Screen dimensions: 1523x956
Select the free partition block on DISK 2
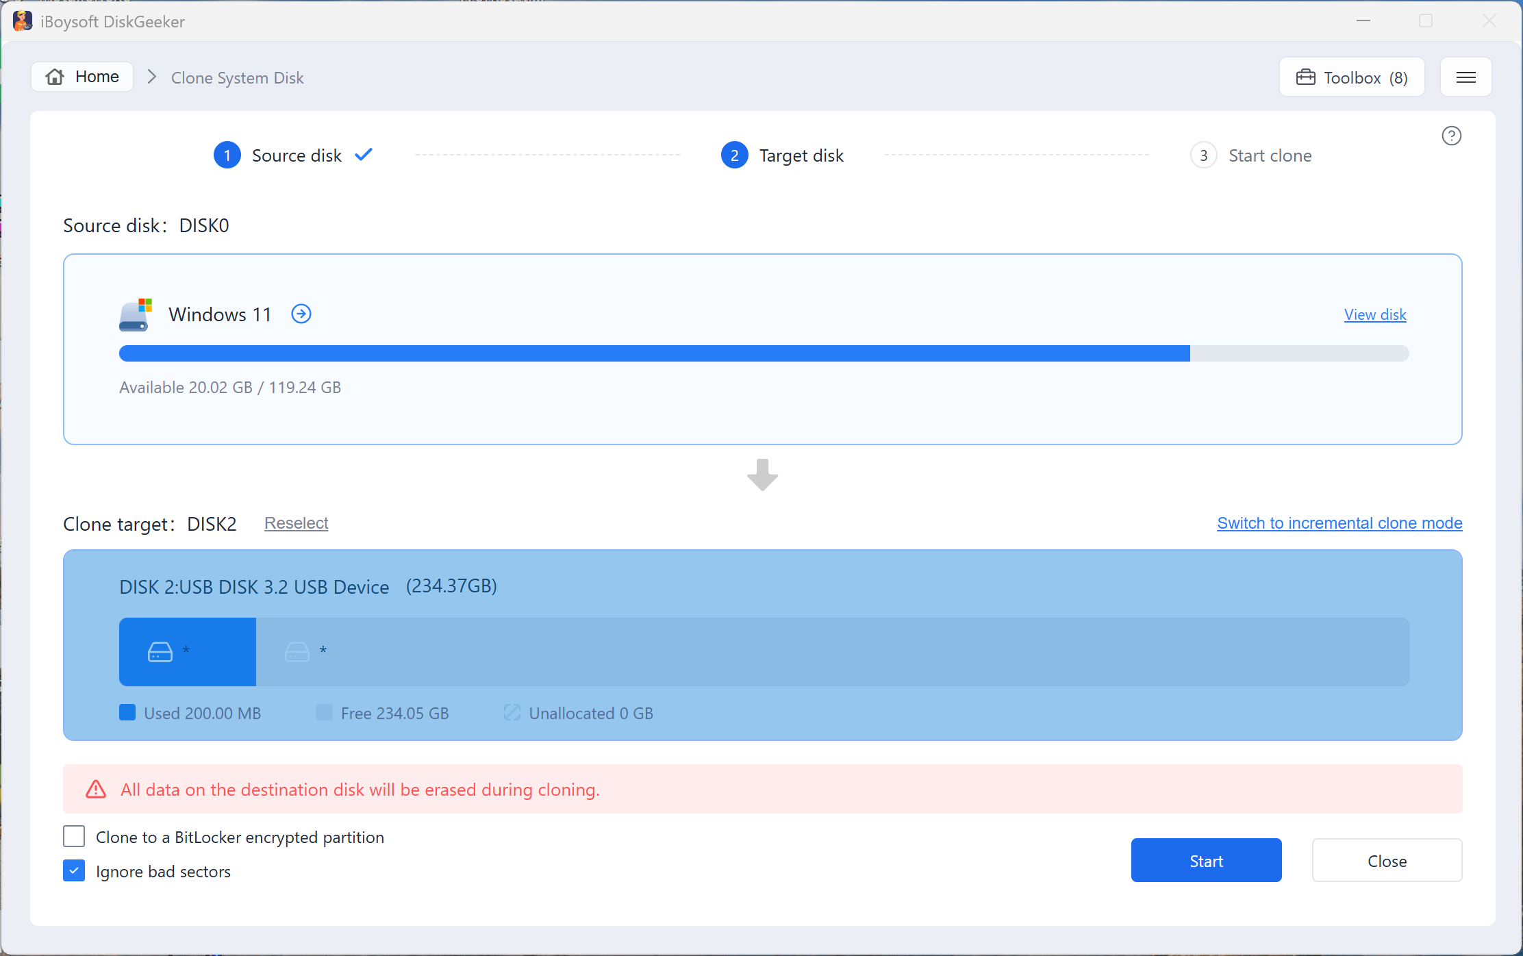click(833, 652)
